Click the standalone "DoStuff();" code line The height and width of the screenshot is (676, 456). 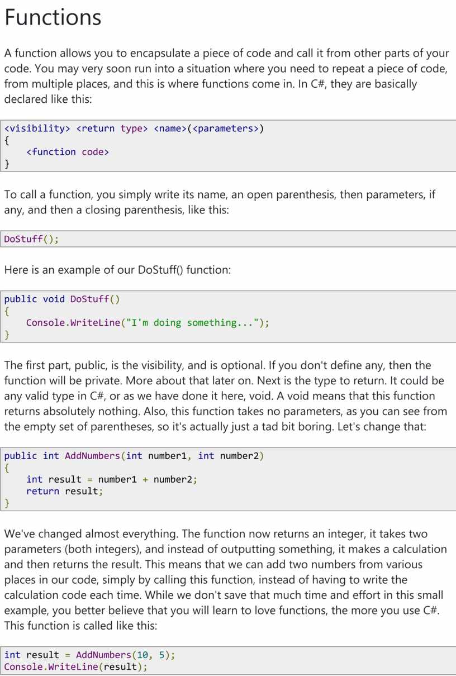[31, 239]
